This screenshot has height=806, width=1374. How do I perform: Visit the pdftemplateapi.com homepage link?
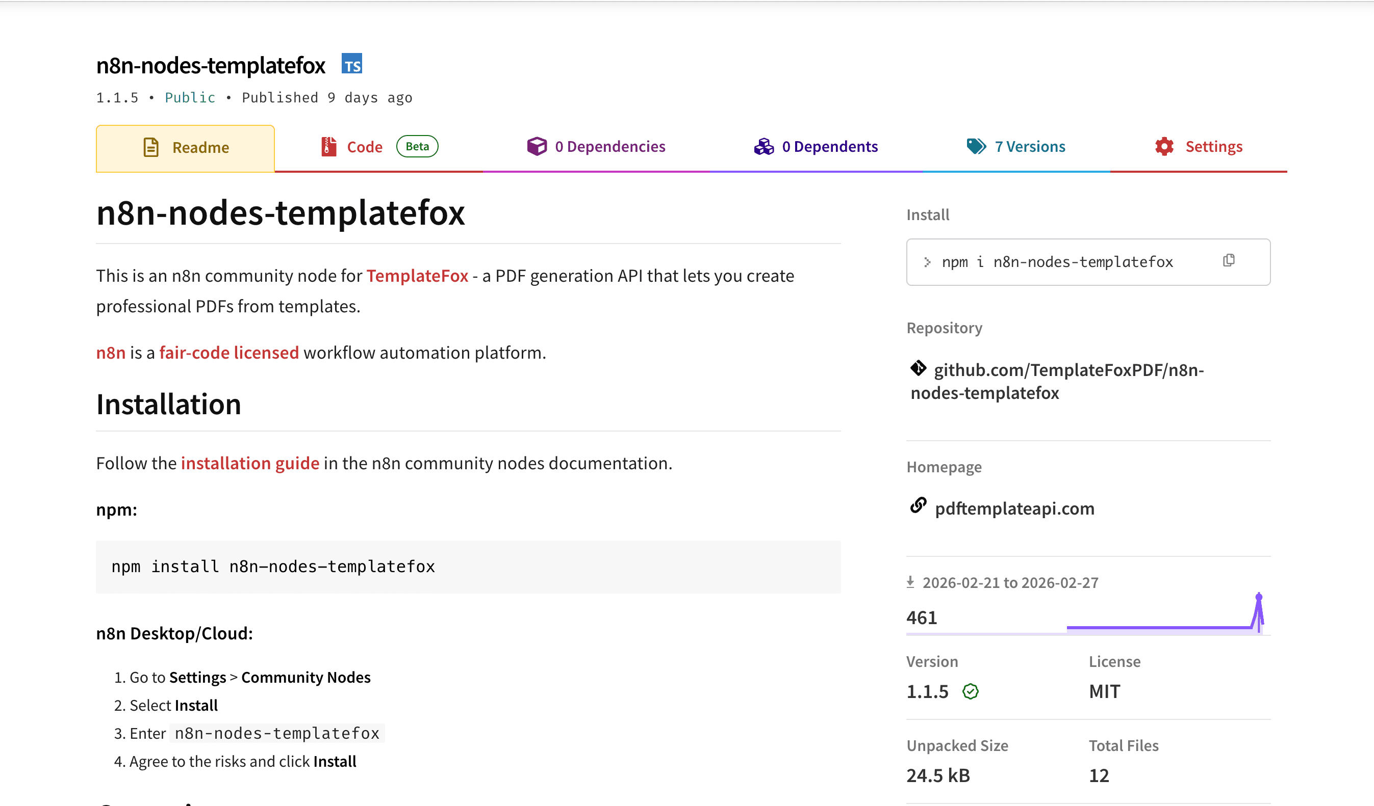1014,508
